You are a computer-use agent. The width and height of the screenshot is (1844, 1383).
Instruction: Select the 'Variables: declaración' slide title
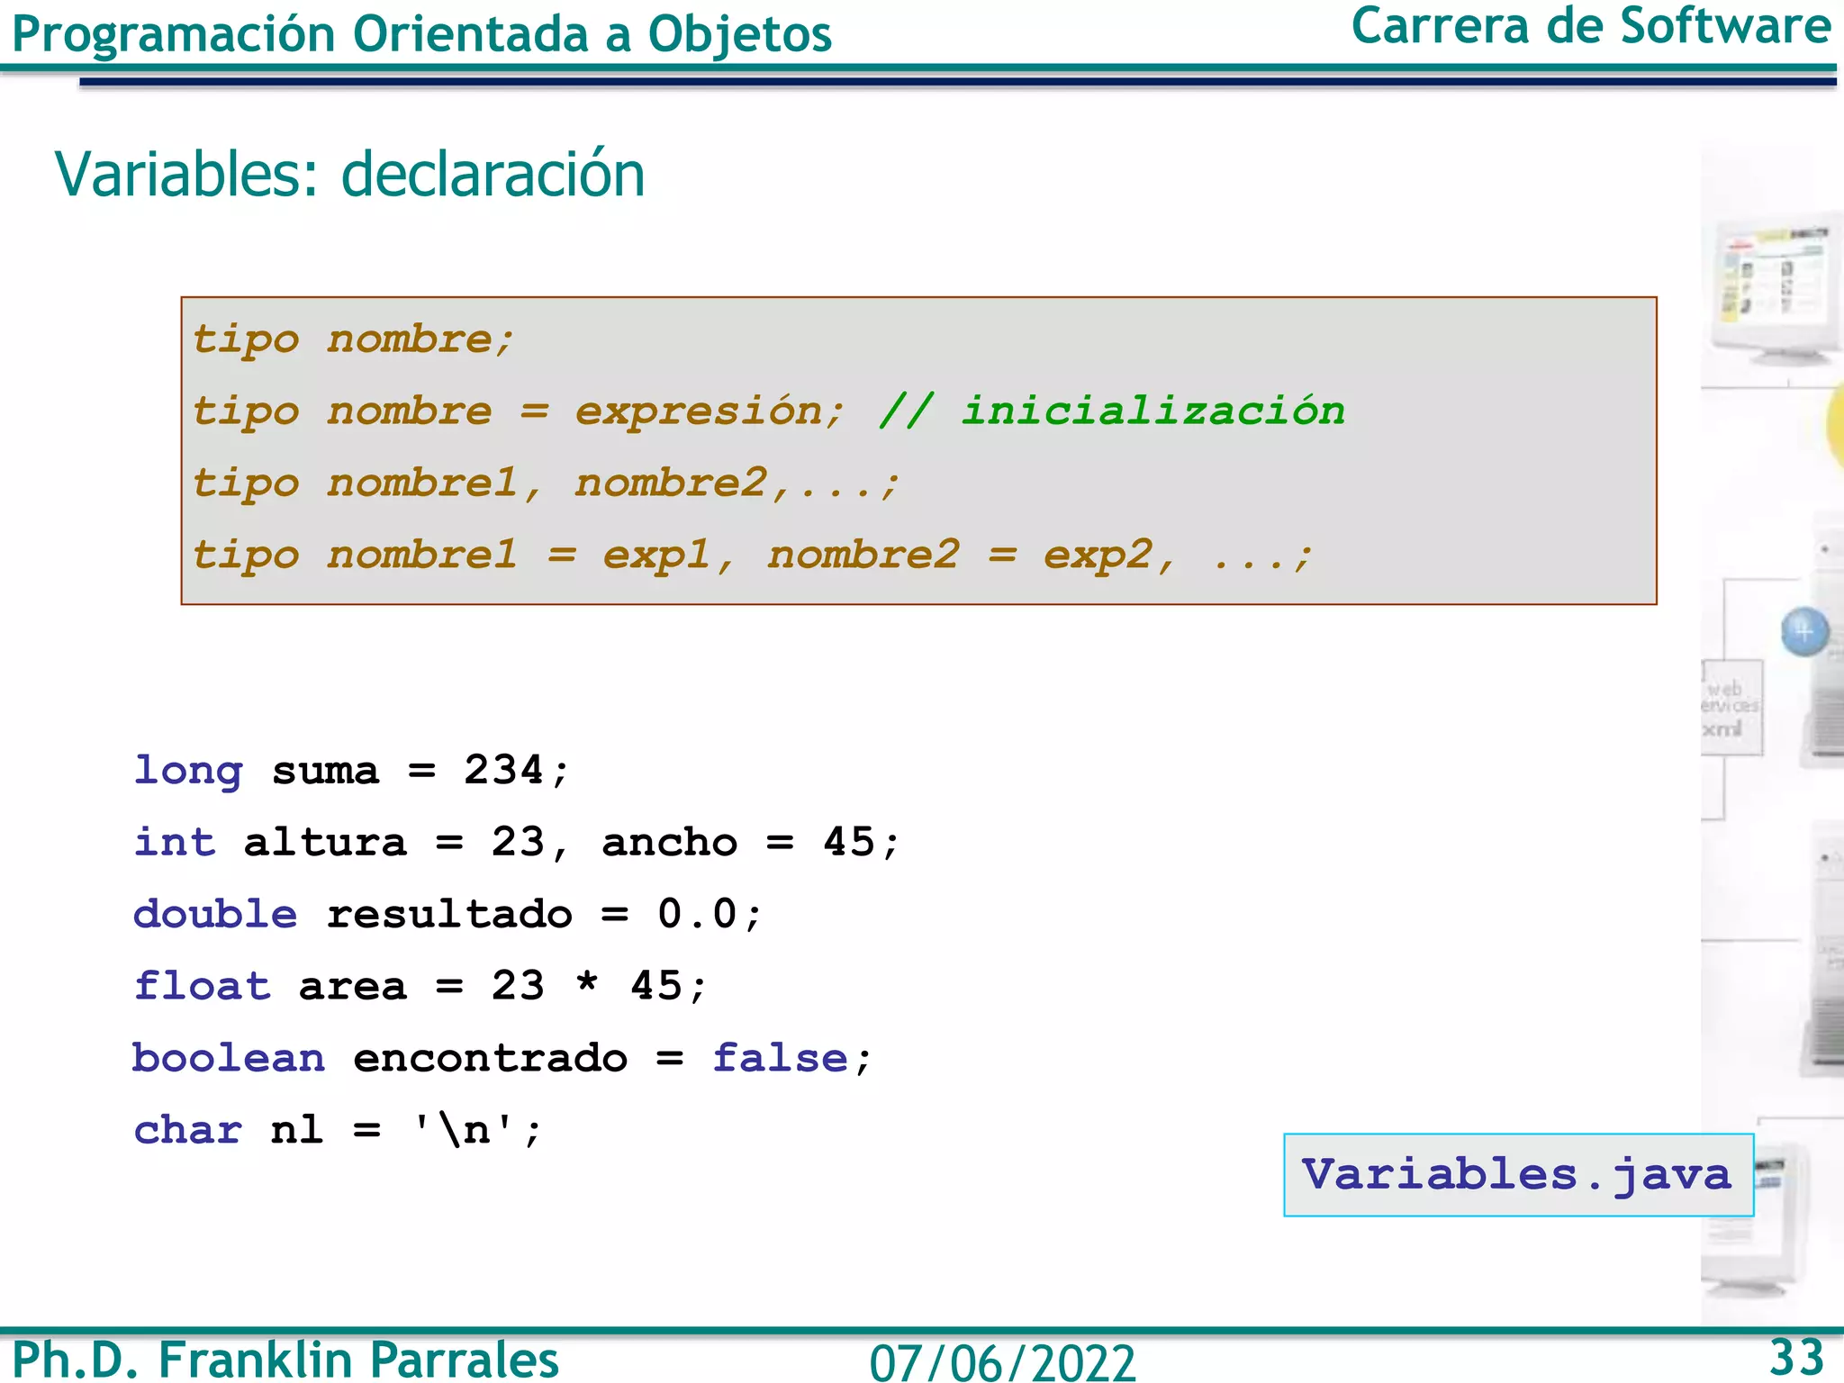click(349, 173)
